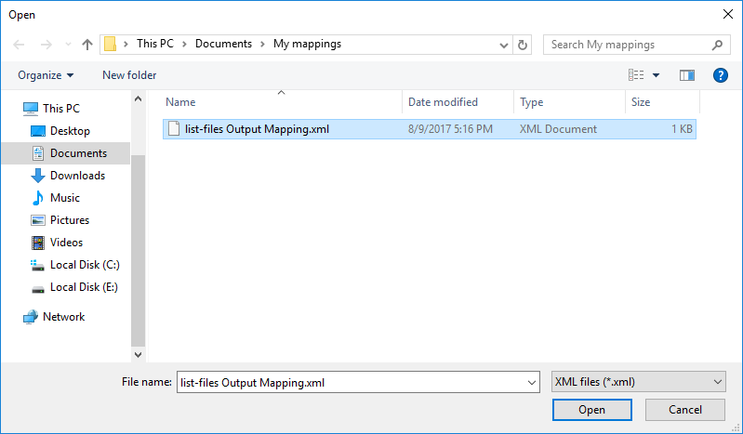Click the search magnifier icon
The image size is (743, 434).
[x=717, y=45]
